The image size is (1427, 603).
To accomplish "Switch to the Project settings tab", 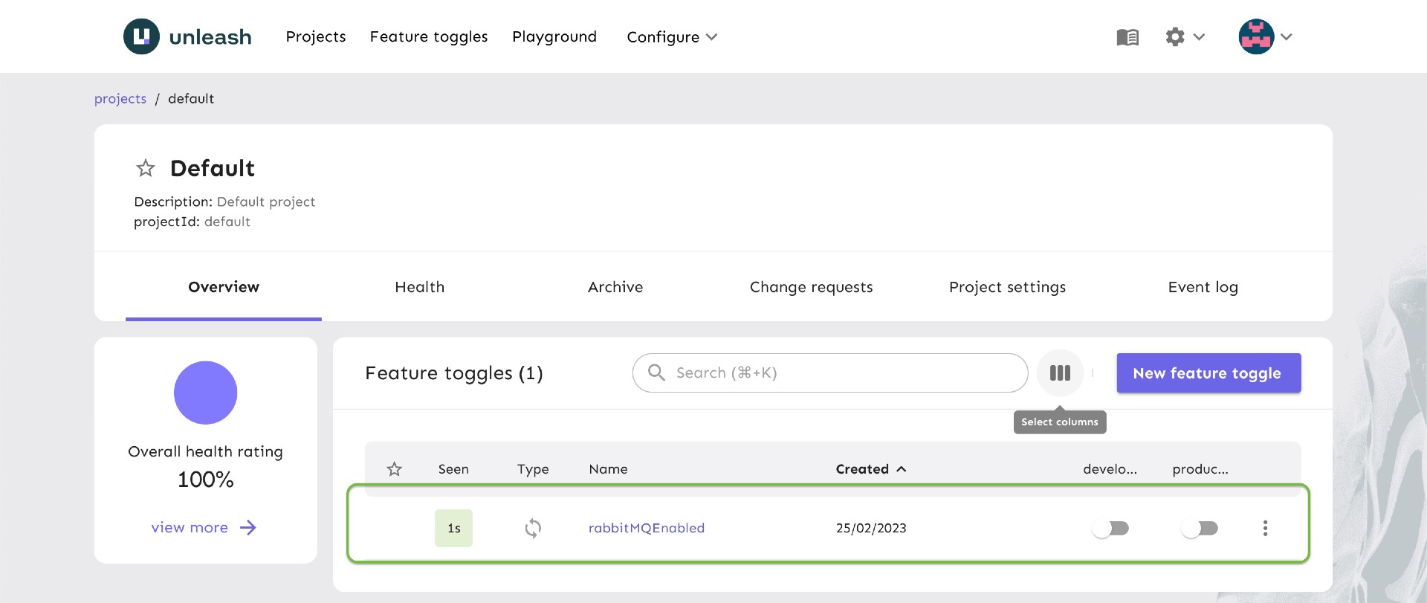I will click(x=1008, y=287).
